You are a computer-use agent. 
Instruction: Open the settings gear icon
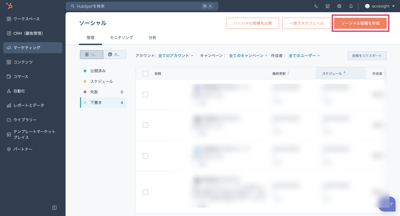(x=339, y=6)
